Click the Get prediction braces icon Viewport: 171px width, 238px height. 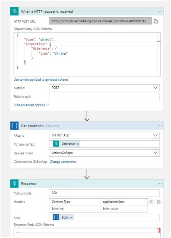coord(14,126)
